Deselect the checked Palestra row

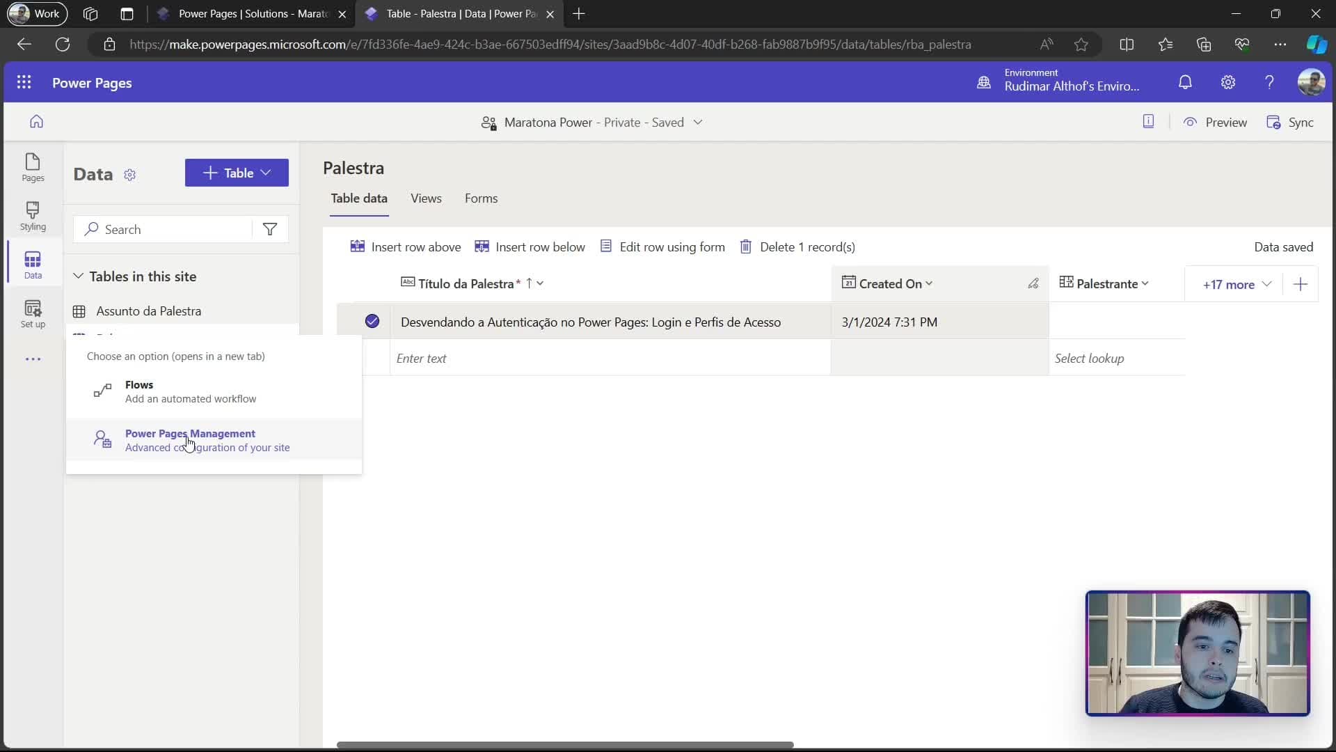(x=372, y=321)
